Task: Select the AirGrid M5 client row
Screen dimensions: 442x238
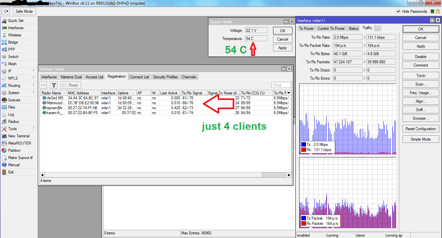Action: click(165, 98)
